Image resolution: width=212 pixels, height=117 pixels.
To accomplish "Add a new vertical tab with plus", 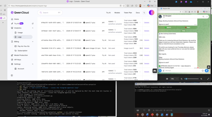I will click(x=3, y=22).
